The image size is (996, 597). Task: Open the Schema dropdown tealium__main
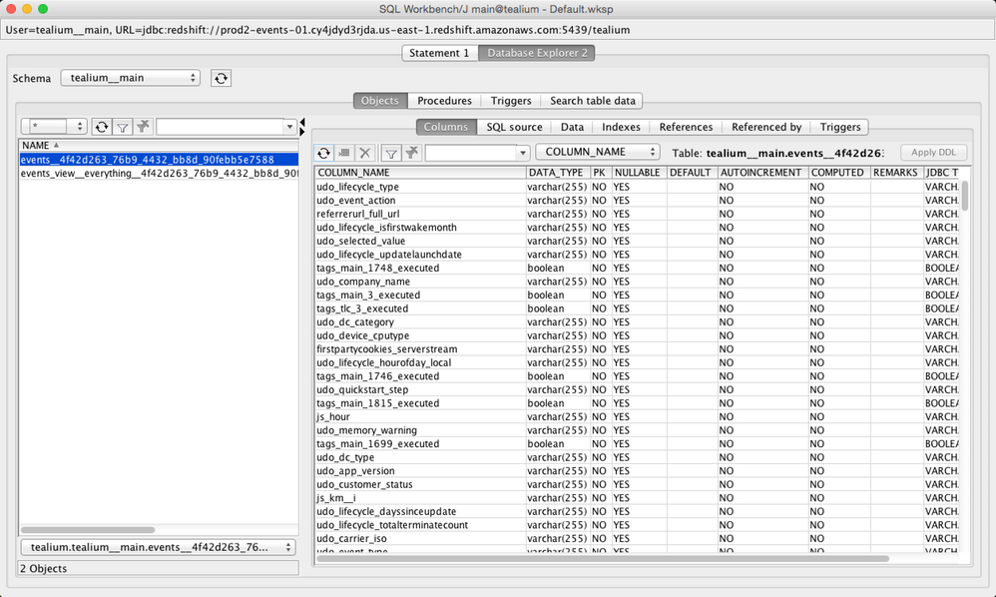click(130, 78)
